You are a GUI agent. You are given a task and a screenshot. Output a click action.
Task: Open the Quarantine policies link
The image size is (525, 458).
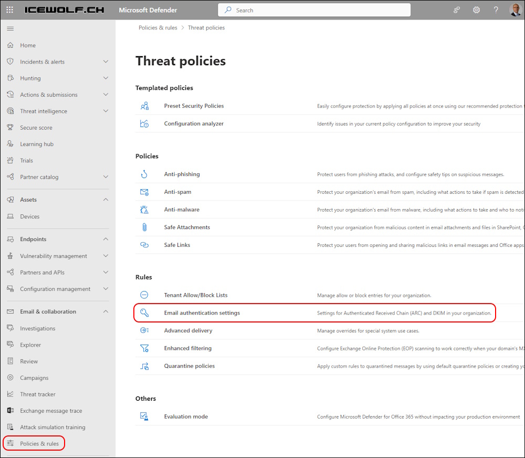[189, 366]
